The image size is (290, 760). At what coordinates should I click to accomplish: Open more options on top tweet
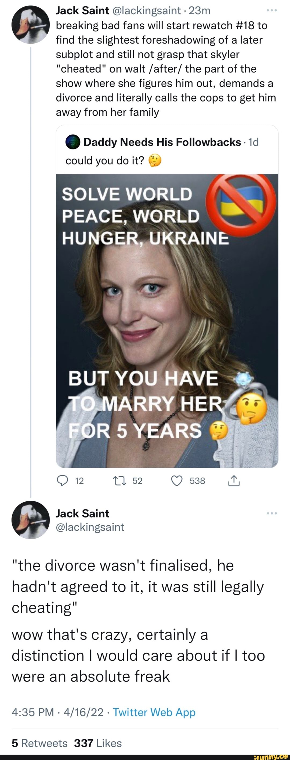[271, 10]
